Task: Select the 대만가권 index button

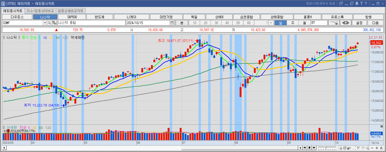Action: (x=166, y=17)
